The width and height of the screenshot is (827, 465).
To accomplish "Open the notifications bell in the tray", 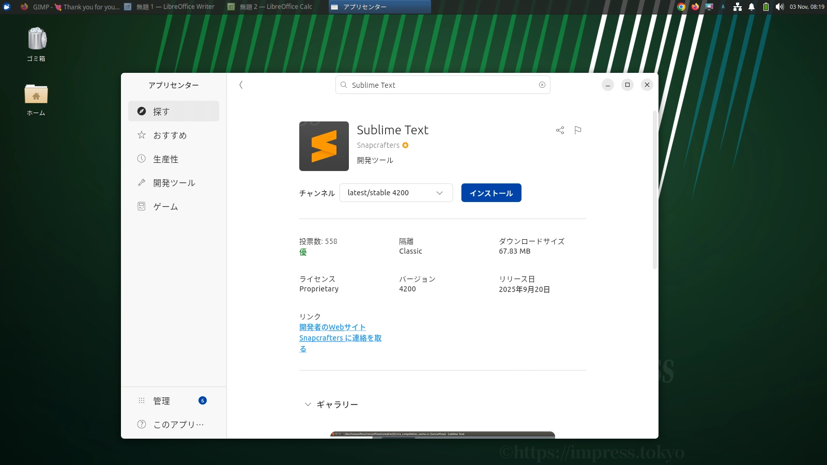I will tap(752, 7).
